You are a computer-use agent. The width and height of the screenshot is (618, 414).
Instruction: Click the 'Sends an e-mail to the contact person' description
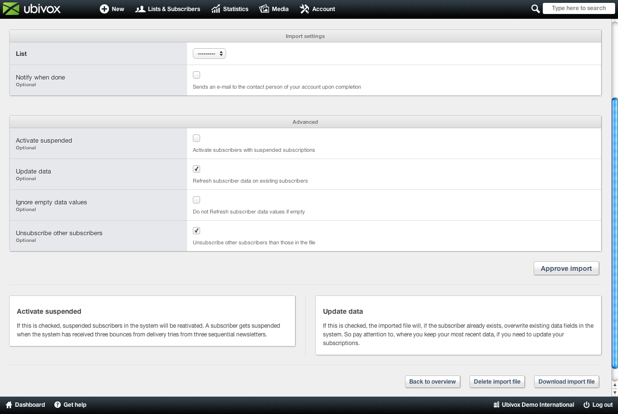point(277,87)
